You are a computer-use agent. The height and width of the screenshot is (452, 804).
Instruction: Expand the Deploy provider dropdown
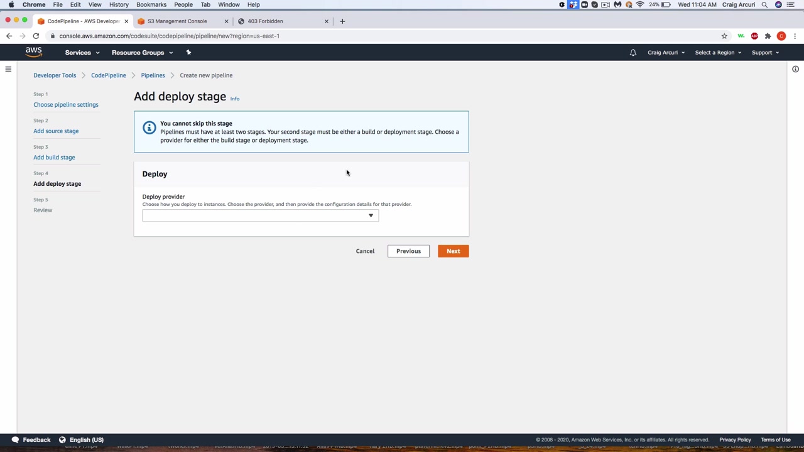pos(261,215)
